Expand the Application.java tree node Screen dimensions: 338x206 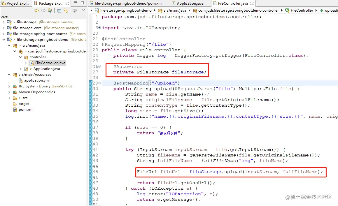(x=20, y=68)
